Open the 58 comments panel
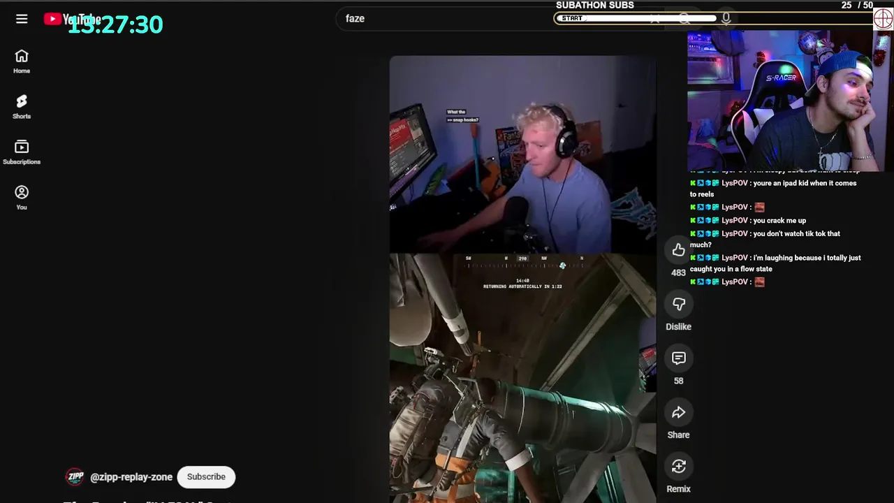The width and height of the screenshot is (894, 503). pos(678,358)
